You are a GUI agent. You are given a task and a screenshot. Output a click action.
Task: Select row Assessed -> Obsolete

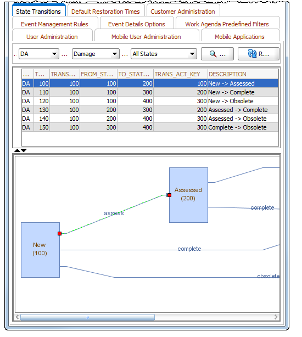pyautogui.click(x=150, y=119)
